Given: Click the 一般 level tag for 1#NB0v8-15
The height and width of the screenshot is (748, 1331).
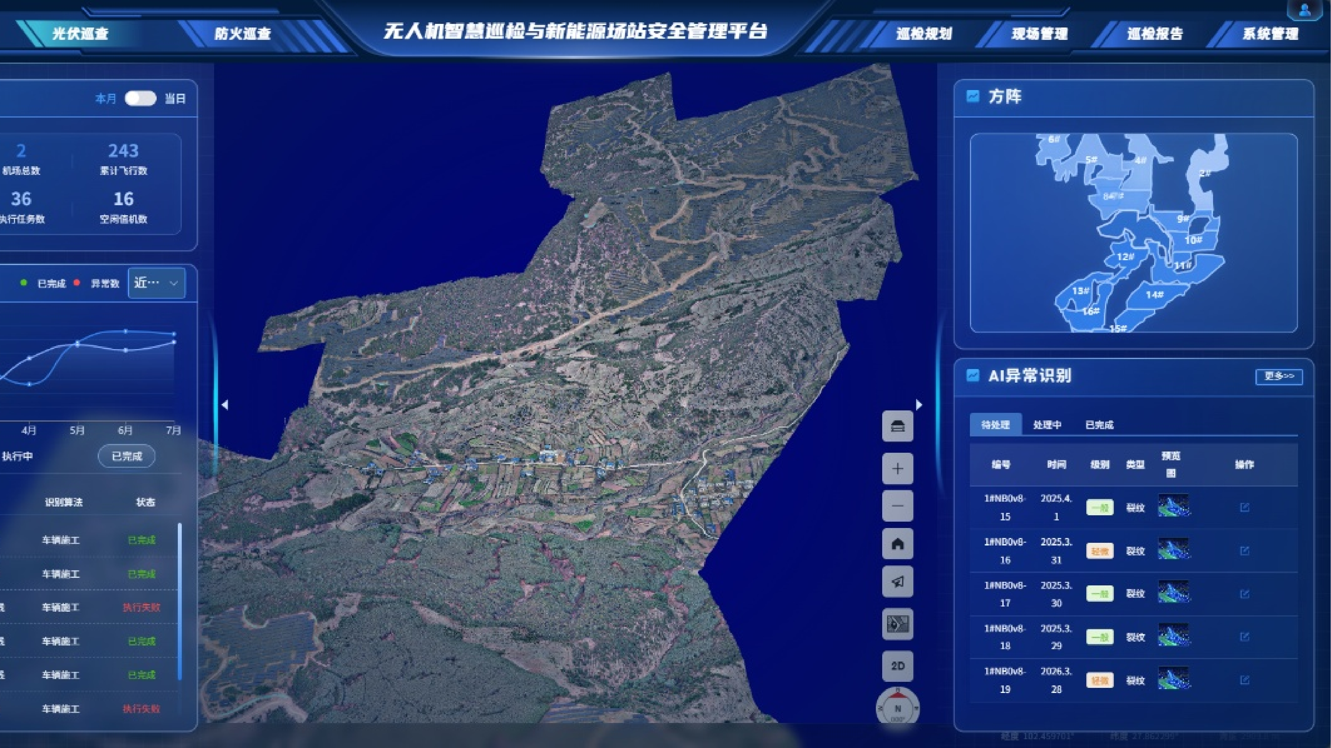Looking at the screenshot, I should (x=1100, y=507).
